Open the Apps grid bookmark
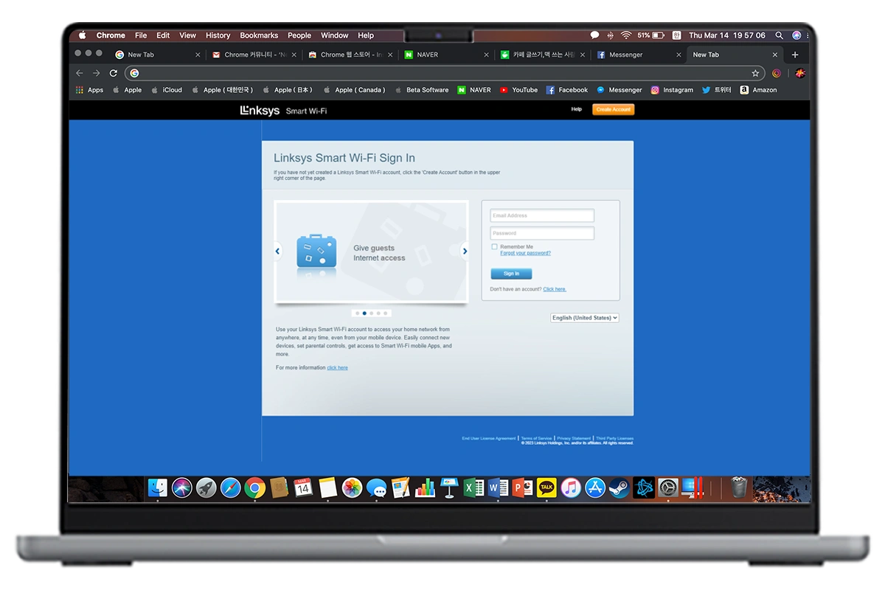 tap(89, 90)
